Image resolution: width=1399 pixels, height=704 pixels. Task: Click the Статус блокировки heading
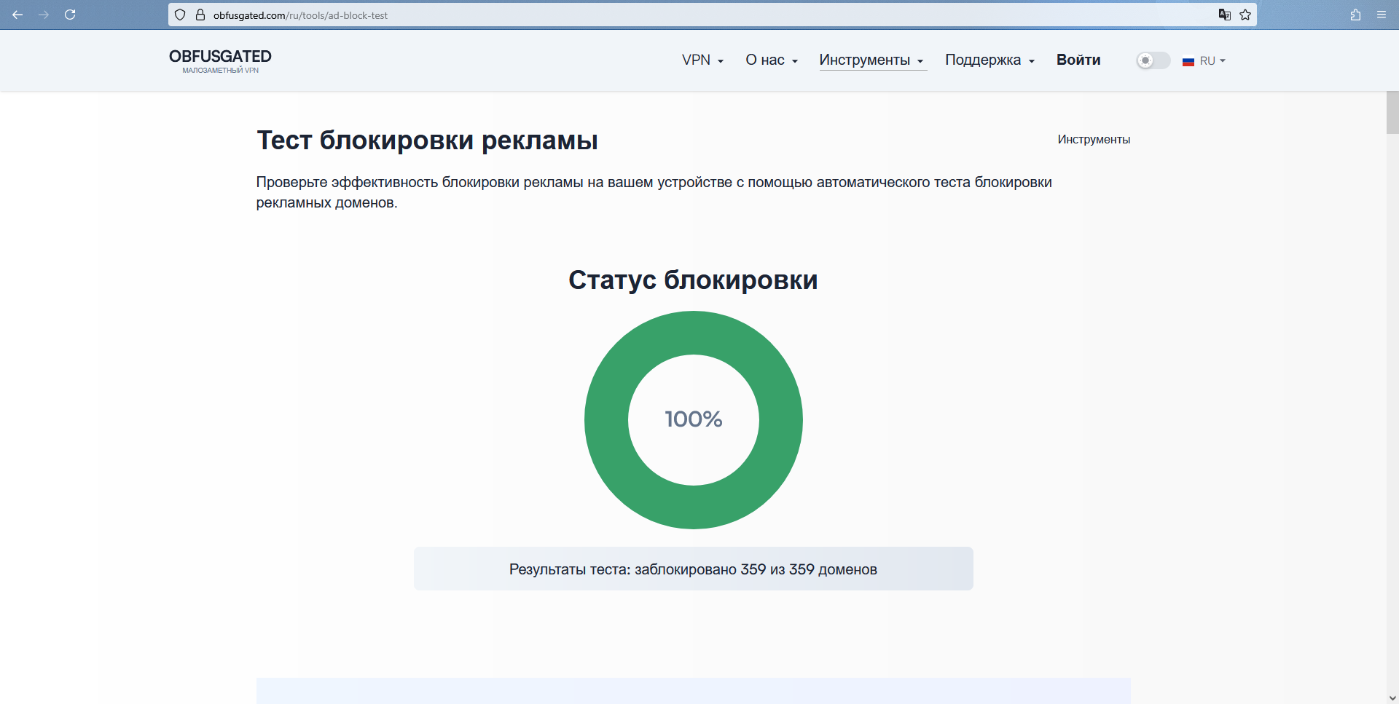point(693,280)
